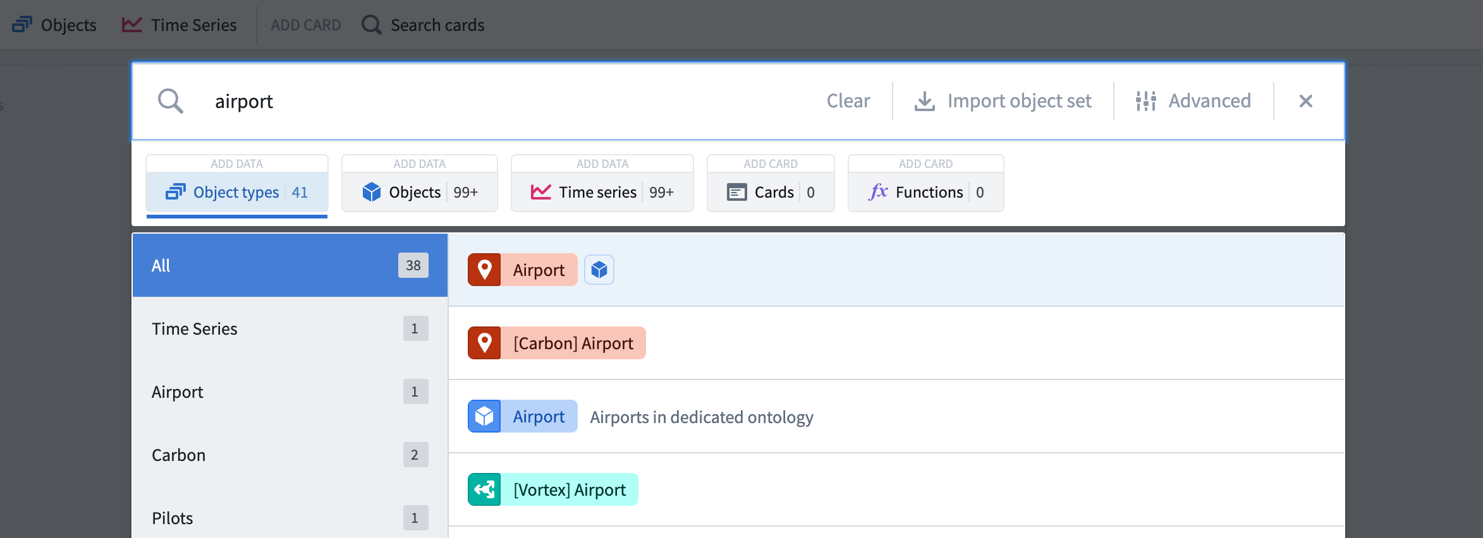Filter by Time Series category
Image resolution: width=1483 pixels, height=538 pixels.
(290, 328)
